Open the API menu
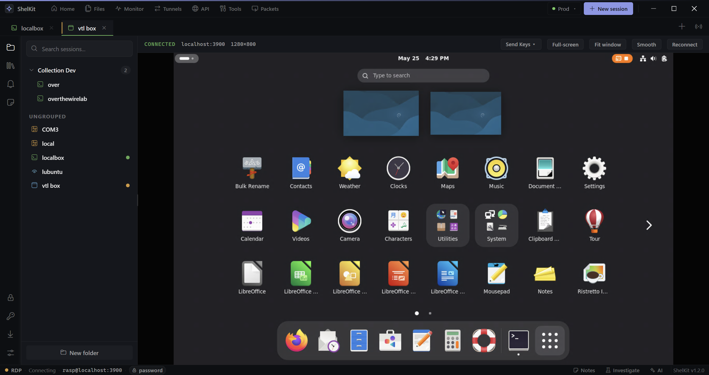Image resolution: width=709 pixels, height=375 pixels. [x=201, y=9]
